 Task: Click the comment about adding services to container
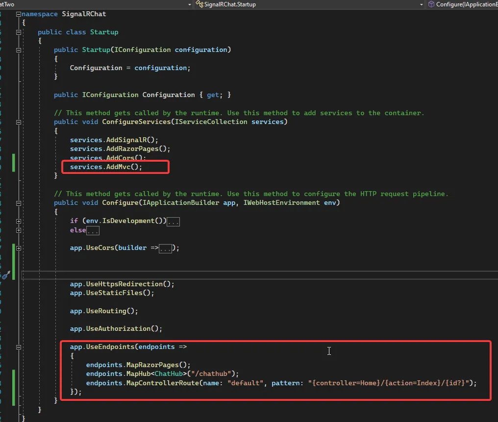coord(239,113)
